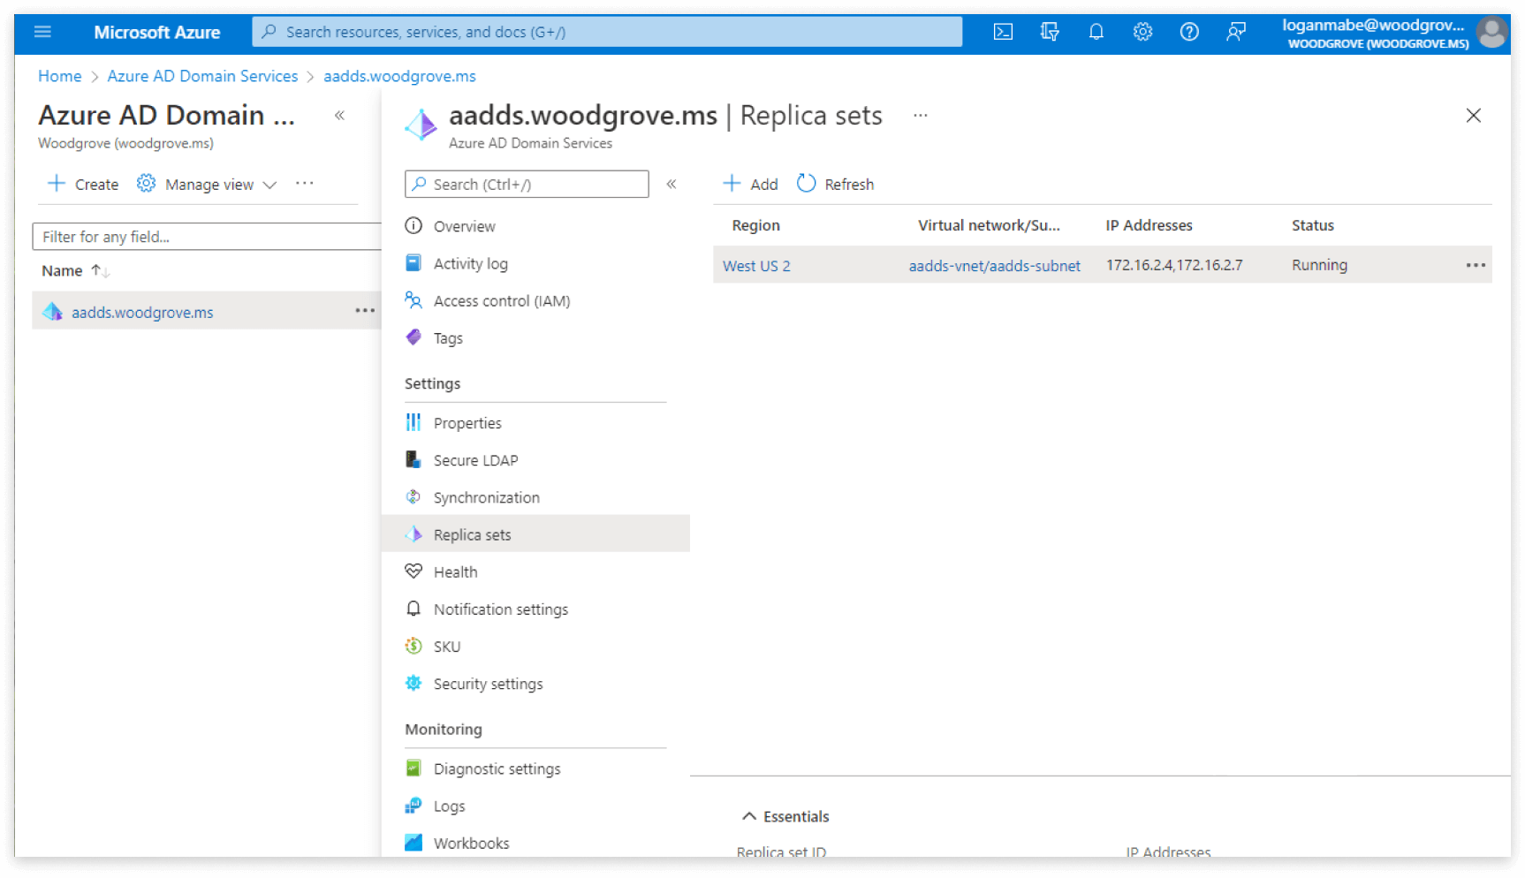Image resolution: width=1525 pixels, height=878 pixels.
Task: Open more options for West US 2 row
Action: pyautogui.click(x=1475, y=265)
